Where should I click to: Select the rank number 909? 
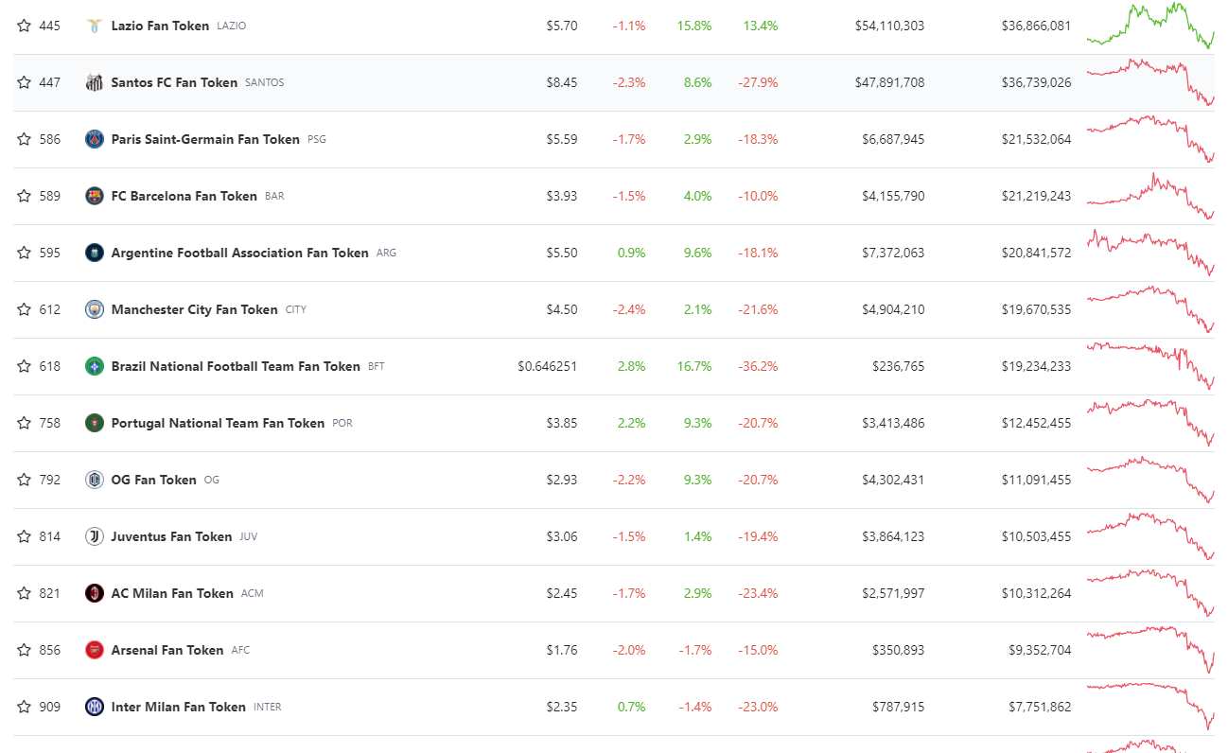click(x=49, y=707)
